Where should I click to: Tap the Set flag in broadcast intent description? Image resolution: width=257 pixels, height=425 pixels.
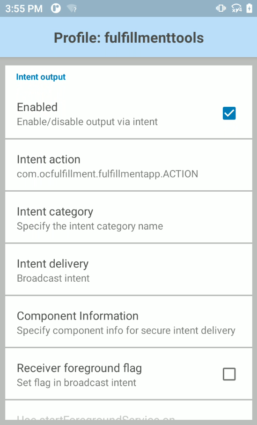[x=77, y=383]
